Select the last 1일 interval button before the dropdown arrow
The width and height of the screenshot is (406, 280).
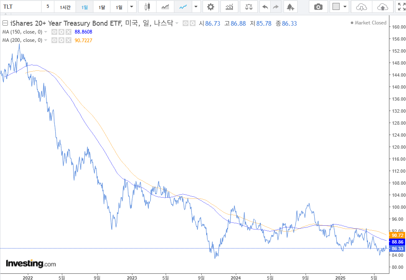click(x=119, y=7)
